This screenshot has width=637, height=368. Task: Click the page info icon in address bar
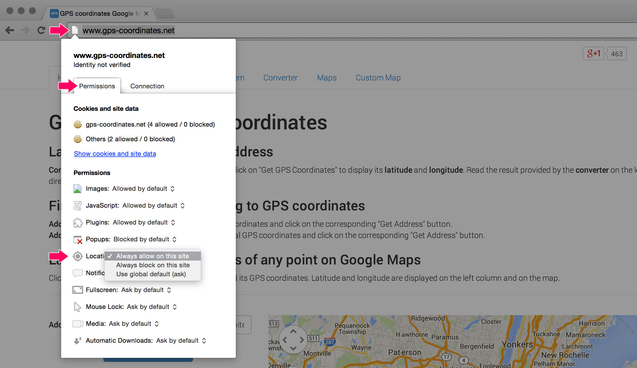(75, 30)
